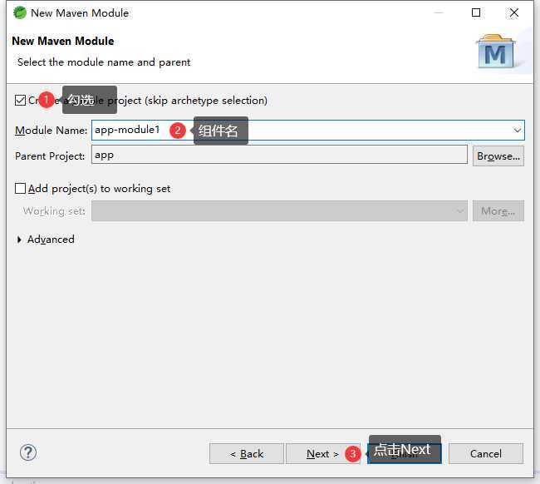Image resolution: width=540 pixels, height=484 pixels.
Task: Click the Module Name input field
Action: pos(308,131)
